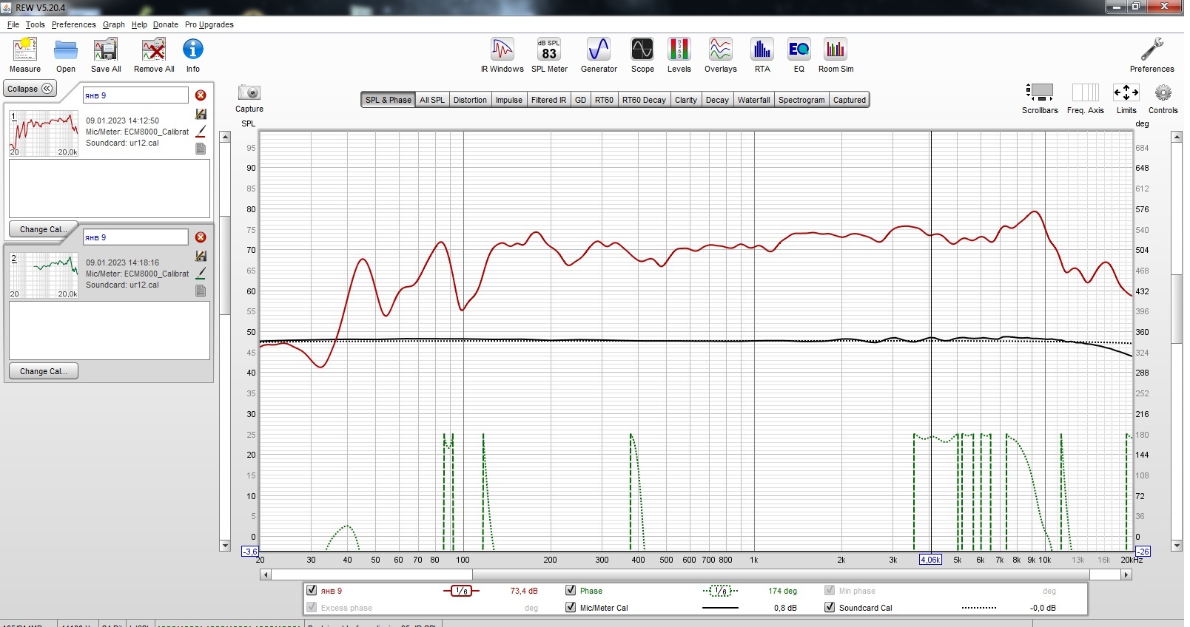Click Change Cal for measurement 1
The width and height of the screenshot is (1190, 627).
point(43,229)
